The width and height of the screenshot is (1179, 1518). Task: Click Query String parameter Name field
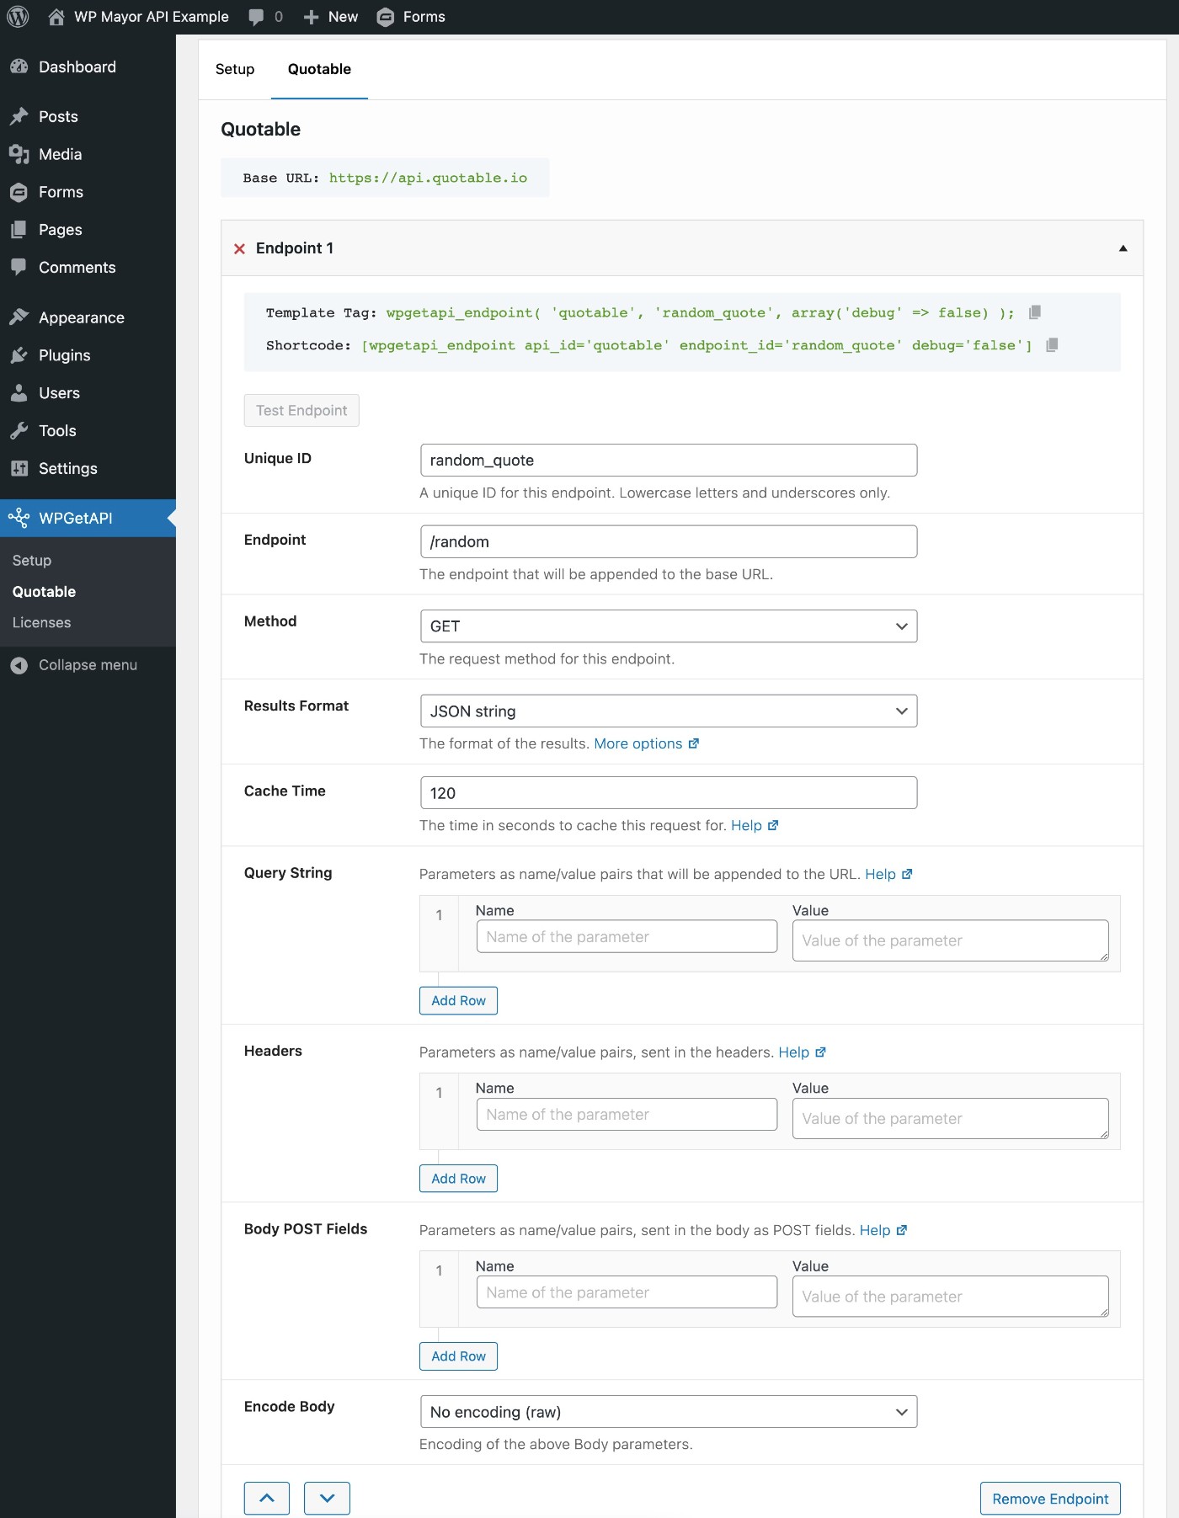pyautogui.click(x=627, y=936)
